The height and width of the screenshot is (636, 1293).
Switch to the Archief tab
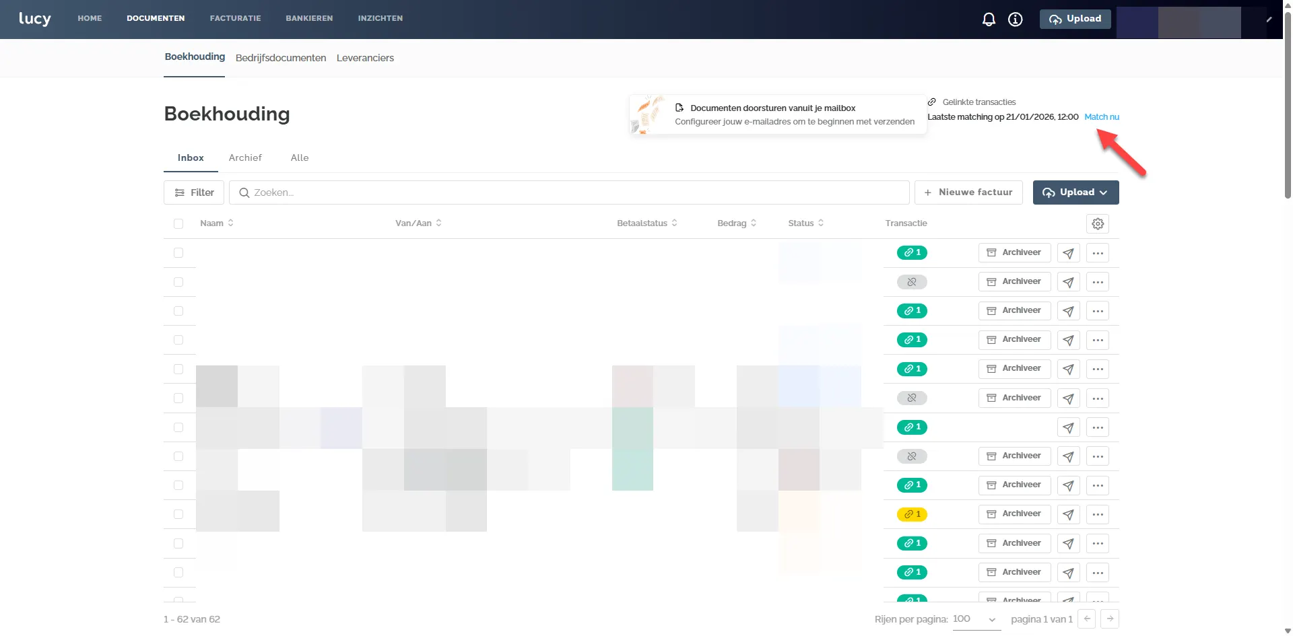[x=245, y=157]
